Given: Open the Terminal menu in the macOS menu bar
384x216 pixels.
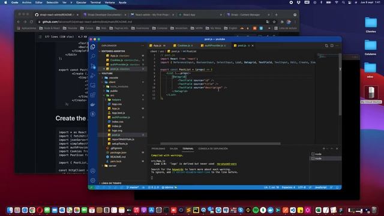Looking at the screenshot, I should pos(95,2).
